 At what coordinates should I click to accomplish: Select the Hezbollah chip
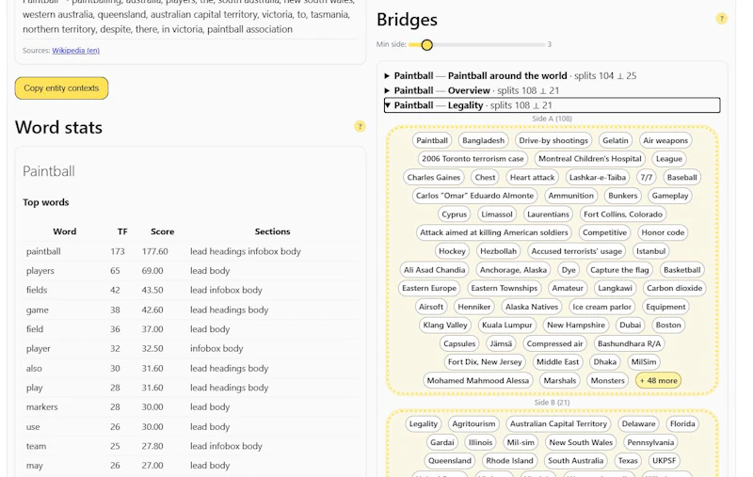(498, 251)
